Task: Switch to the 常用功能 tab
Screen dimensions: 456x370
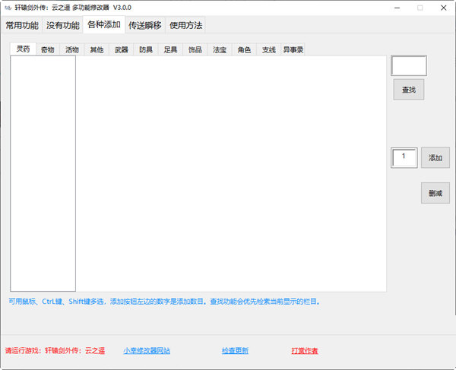Action: click(x=22, y=25)
